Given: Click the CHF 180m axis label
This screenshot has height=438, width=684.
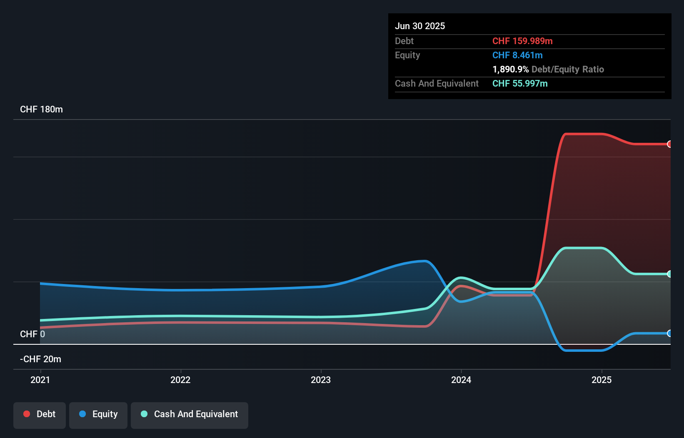Looking at the screenshot, I should click(41, 109).
